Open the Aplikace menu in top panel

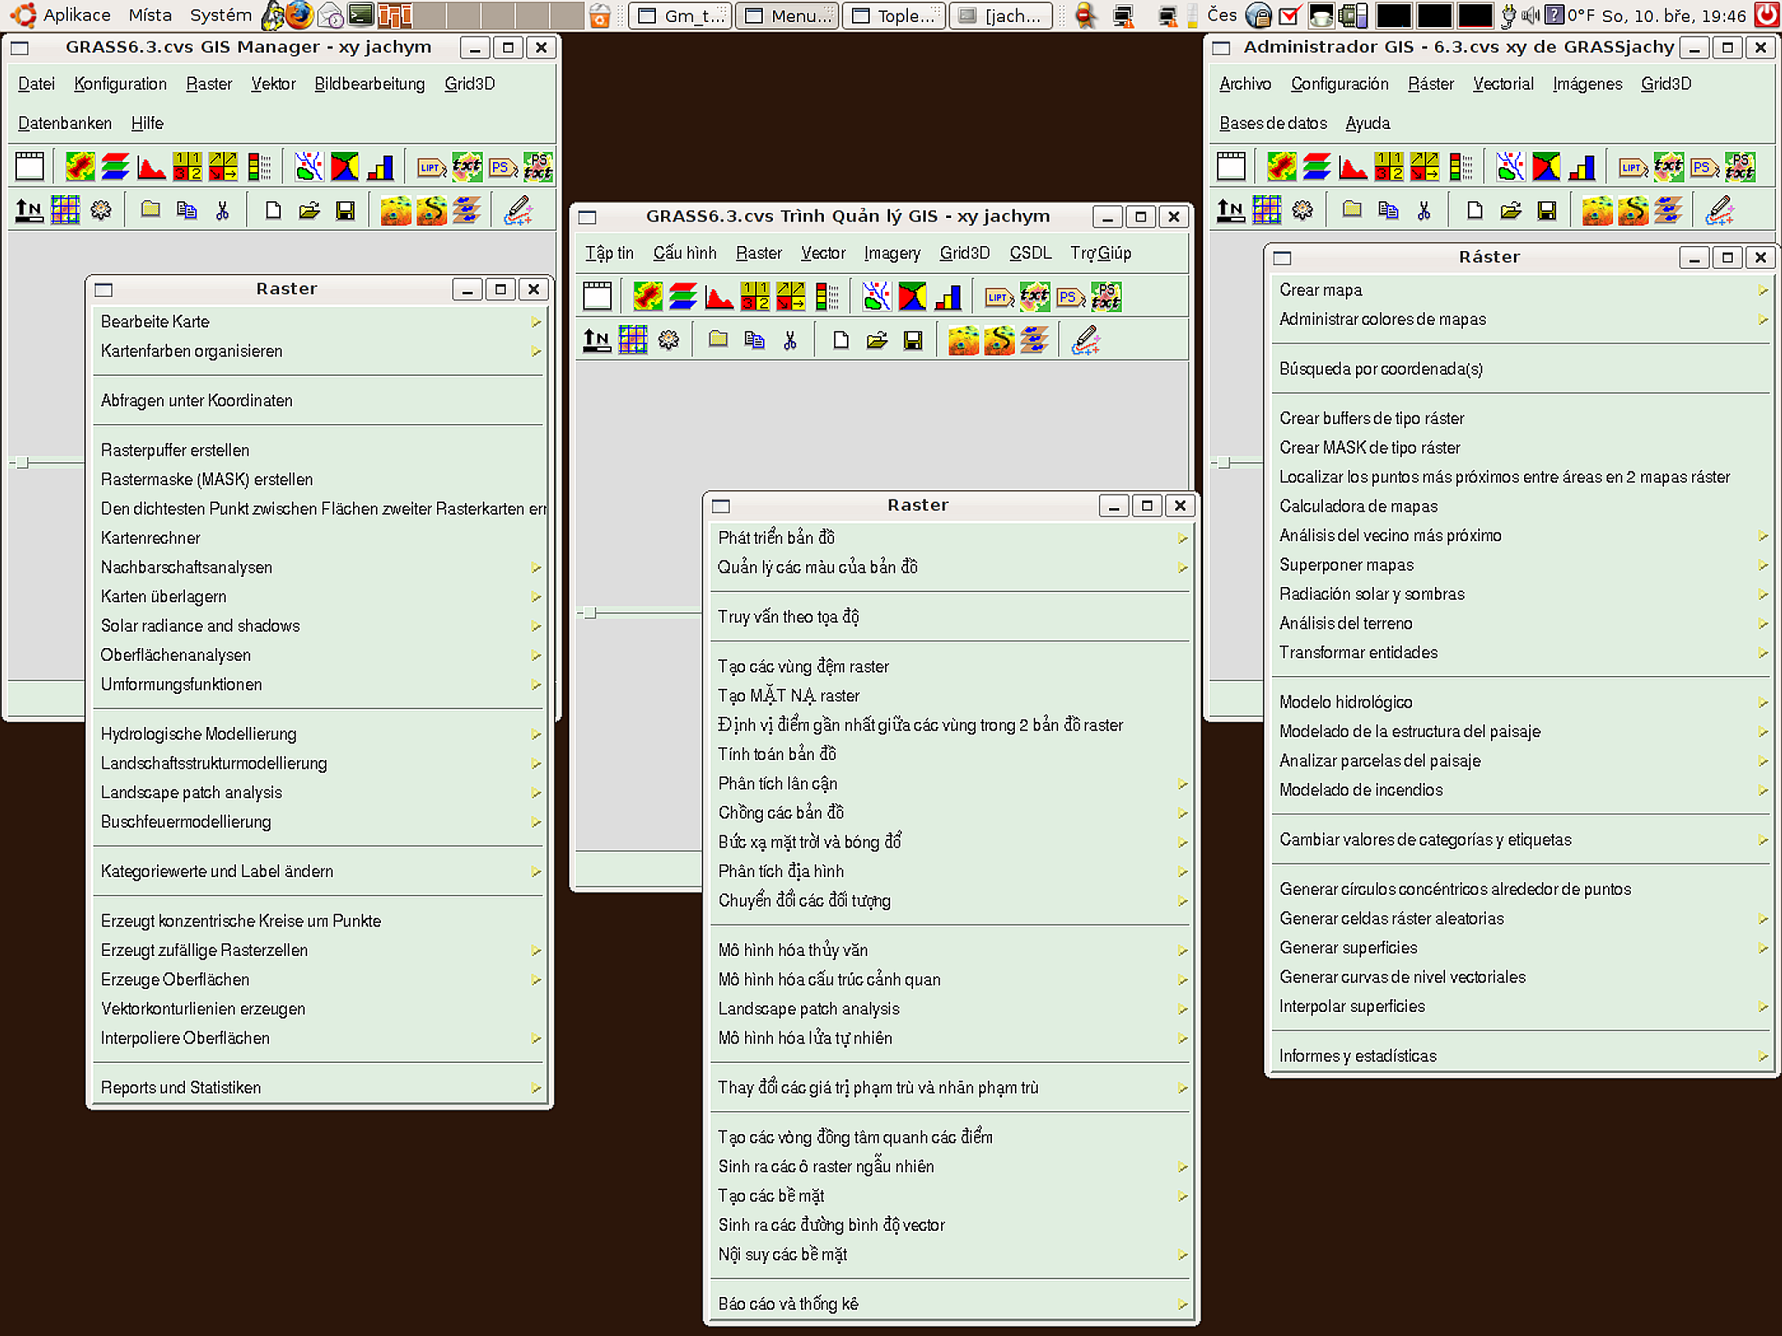point(76,15)
